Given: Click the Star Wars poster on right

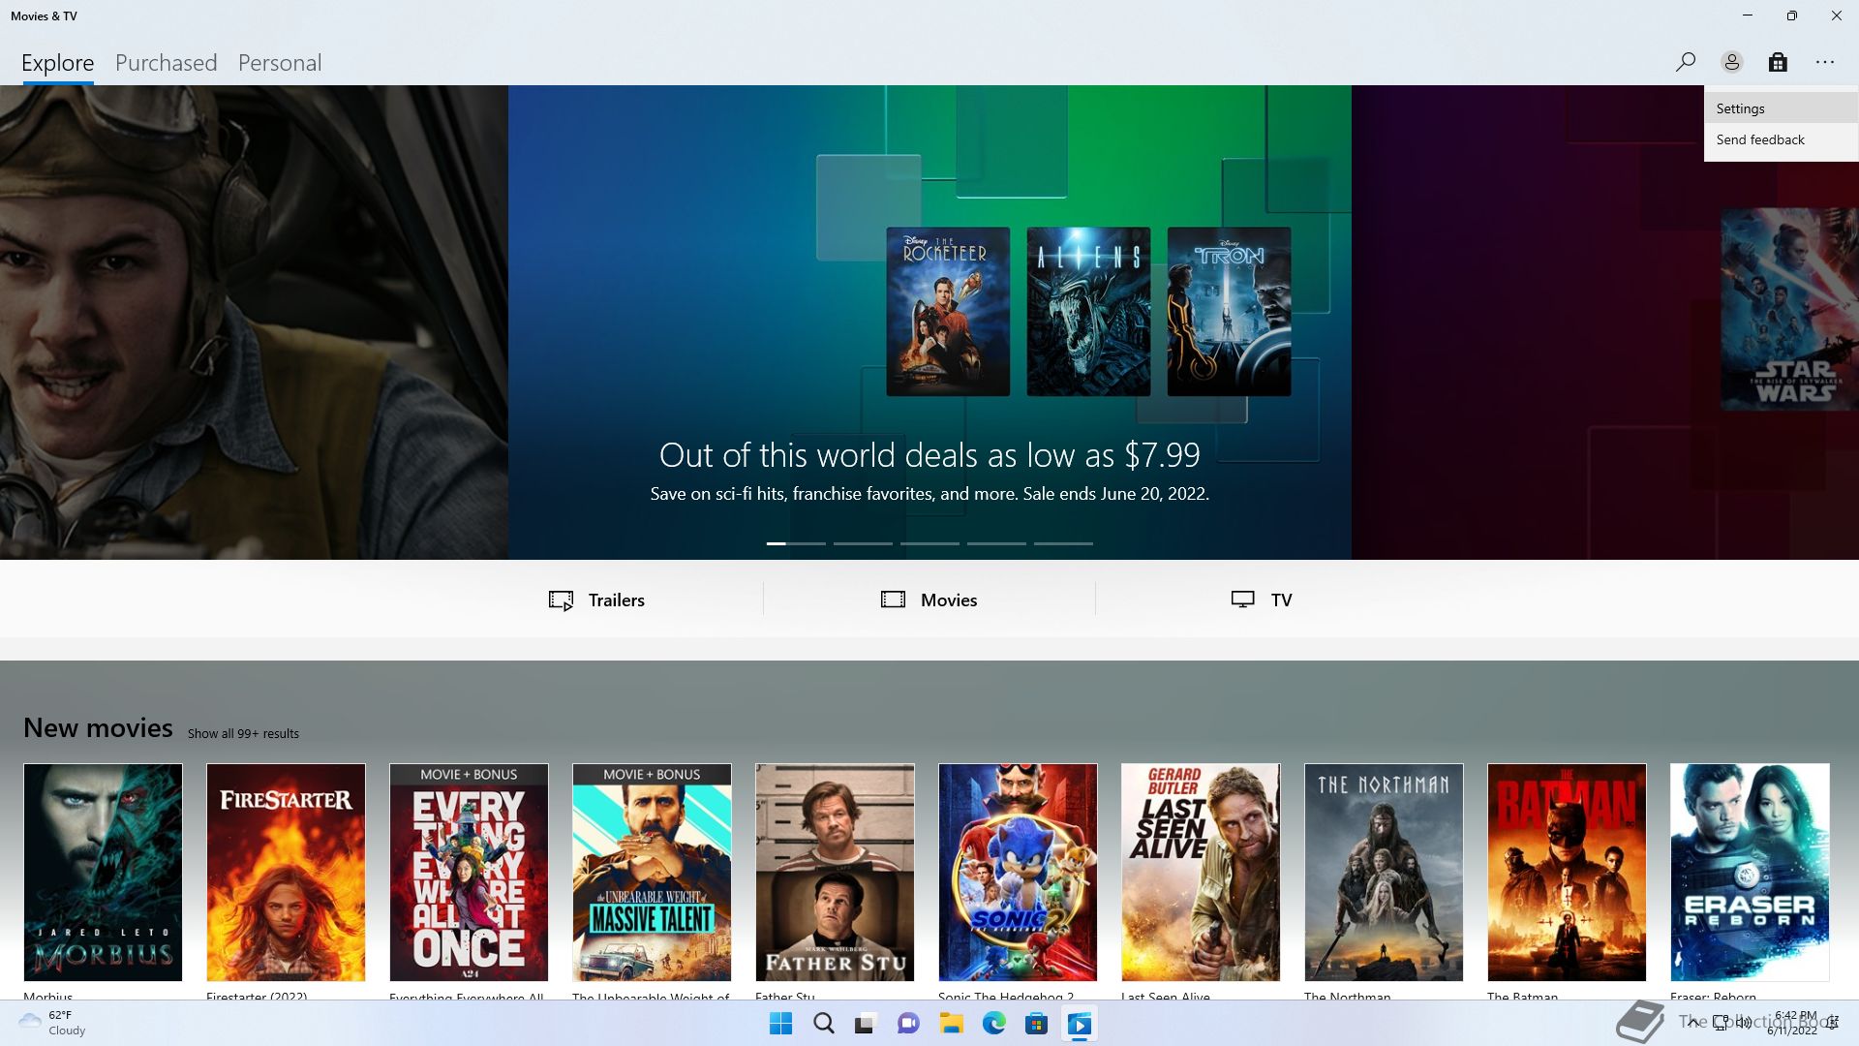Looking at the screenshot, I should click(1789, 309).
